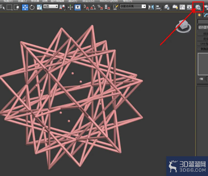Open the Material Editor icon
Screen dimensions: 208x176
[198, 7]
